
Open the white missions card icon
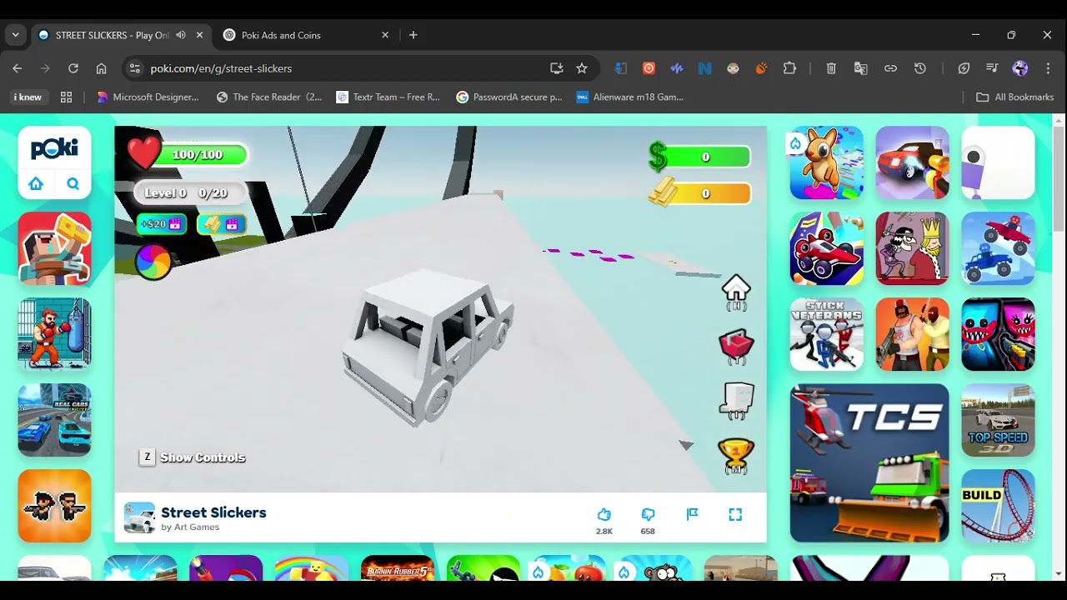pyautogui.click(x=736, y=401)
